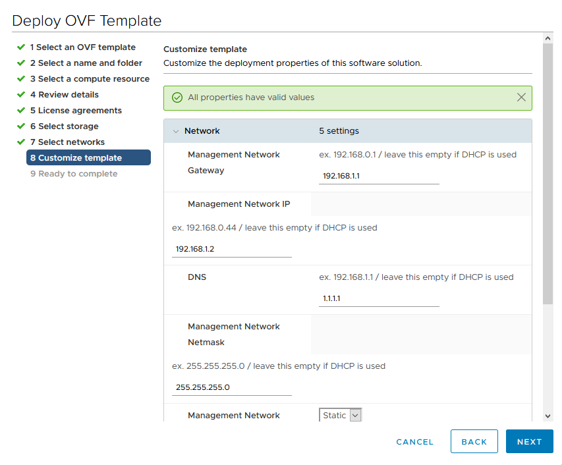Open the Static management network dropdown
Image resolution: width=562 pixels, height=465 pixels.
click(341, 415)
